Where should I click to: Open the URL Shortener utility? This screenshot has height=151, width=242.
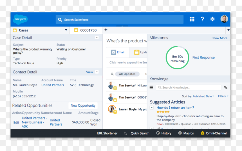pos(107,133)
